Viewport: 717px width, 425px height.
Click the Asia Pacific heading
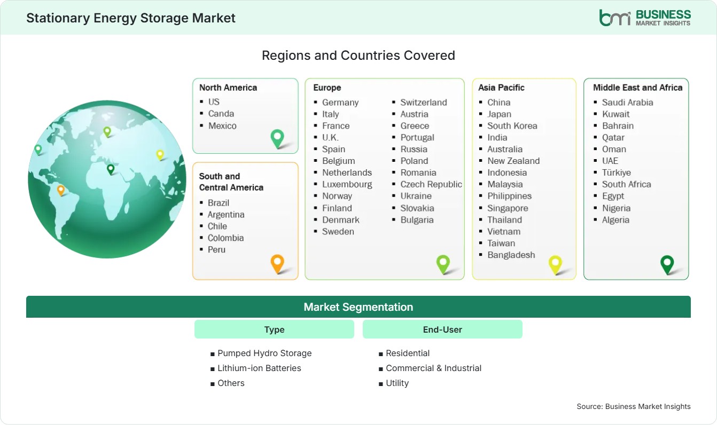coord(502,88)
